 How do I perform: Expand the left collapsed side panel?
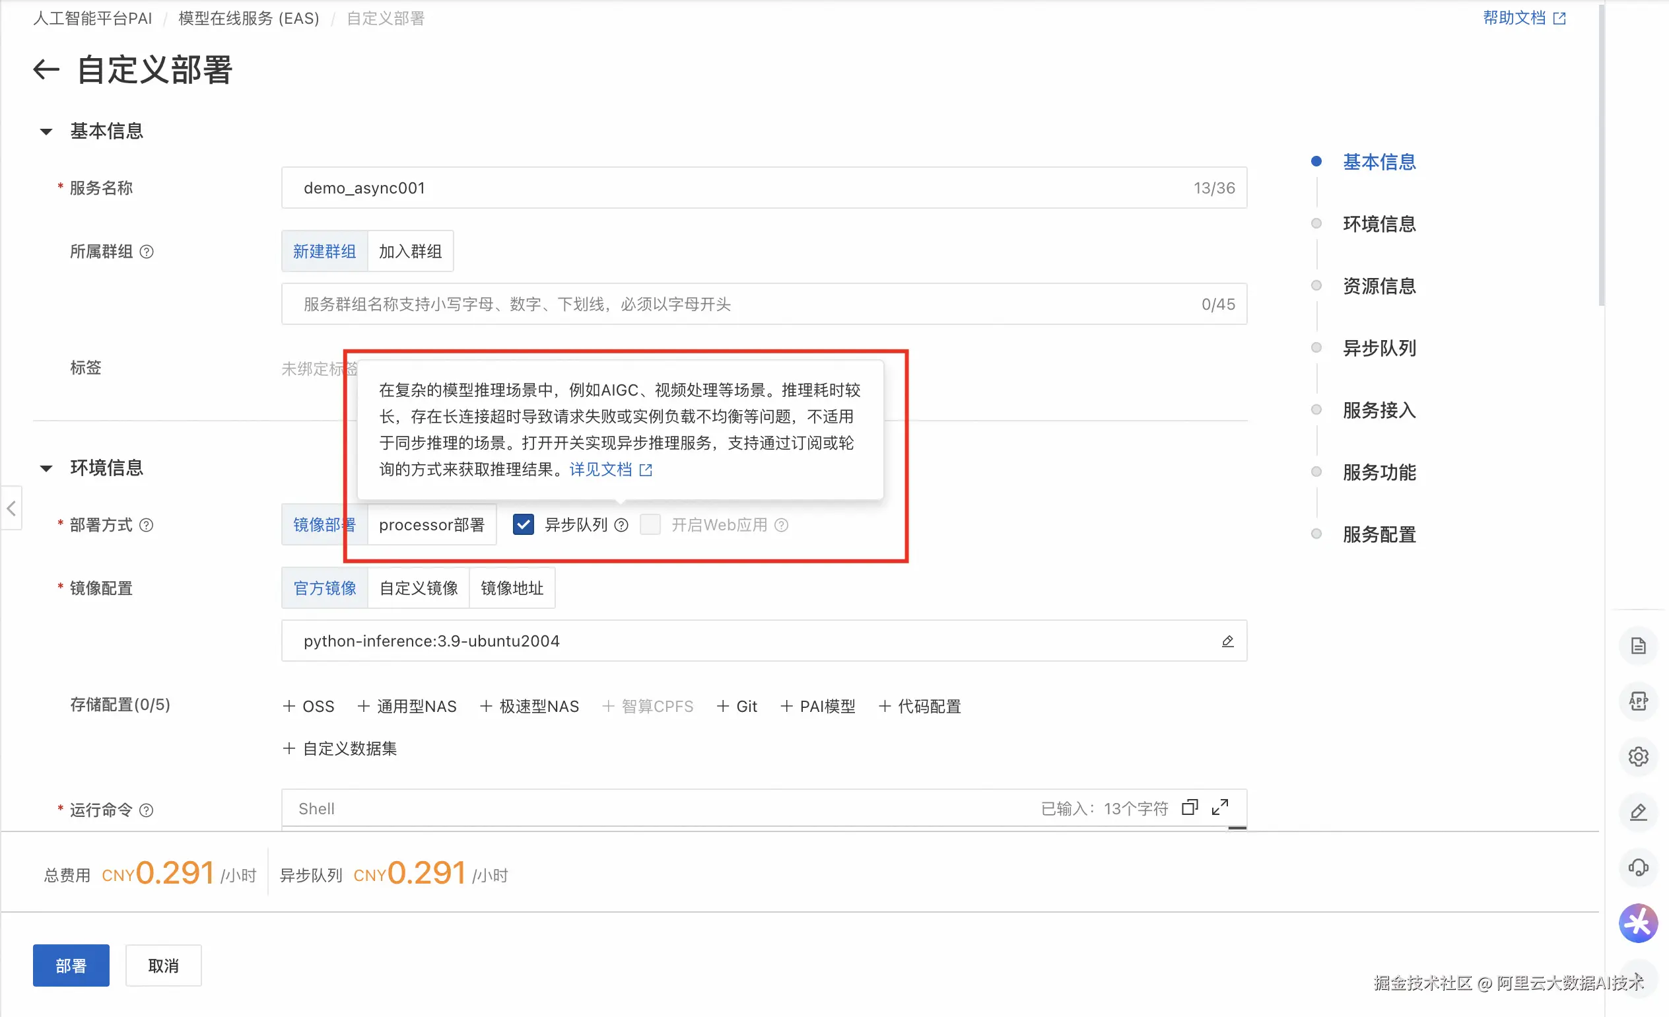[x=11, y=508]
